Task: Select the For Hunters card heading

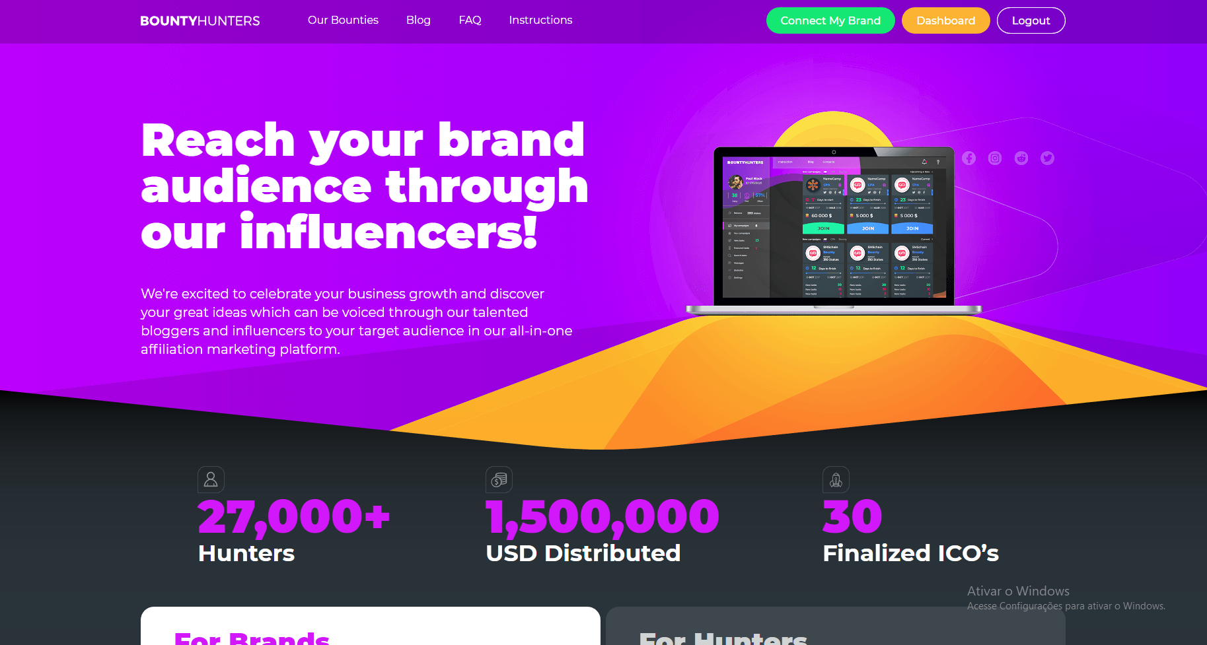Action: pyautogui.click(x=723, y=638)
